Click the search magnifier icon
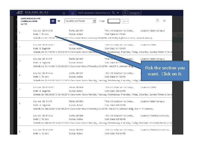 coord(113,13)
